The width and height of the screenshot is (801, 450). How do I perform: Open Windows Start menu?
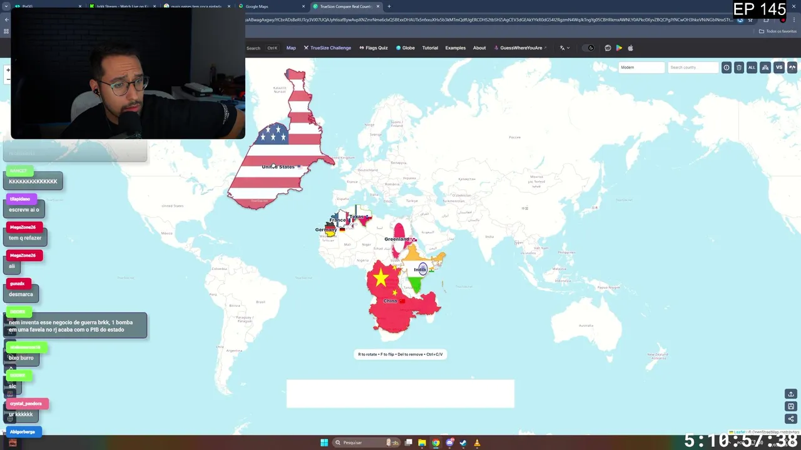tap(324, 442)
